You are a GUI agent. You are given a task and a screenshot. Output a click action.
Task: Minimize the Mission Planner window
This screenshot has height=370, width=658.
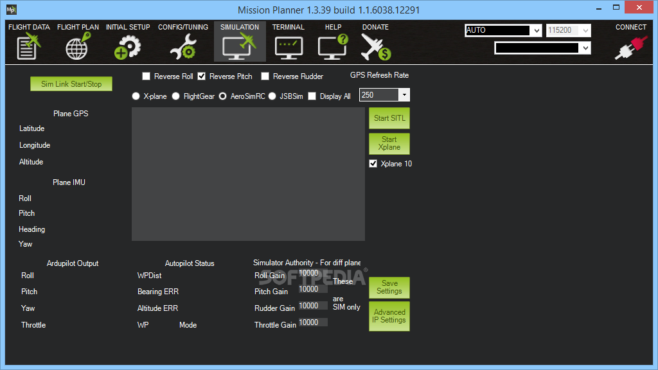(599, 8)
